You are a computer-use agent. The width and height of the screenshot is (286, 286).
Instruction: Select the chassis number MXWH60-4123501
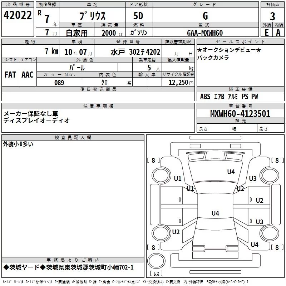240,114
